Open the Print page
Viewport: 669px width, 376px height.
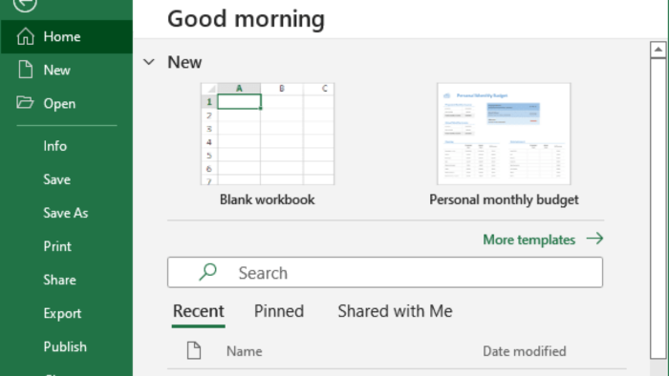[x=57, y=246]
